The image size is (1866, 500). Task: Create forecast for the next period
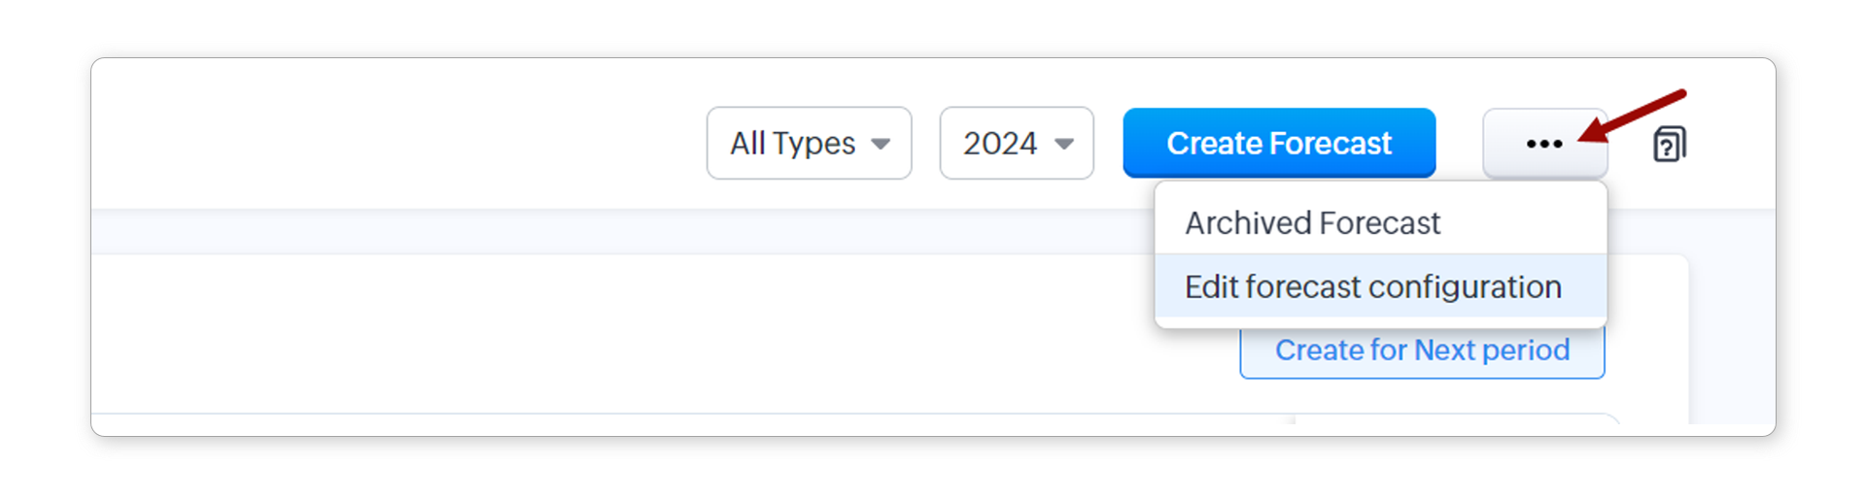pyautogui.click(x=1421, y=351)
